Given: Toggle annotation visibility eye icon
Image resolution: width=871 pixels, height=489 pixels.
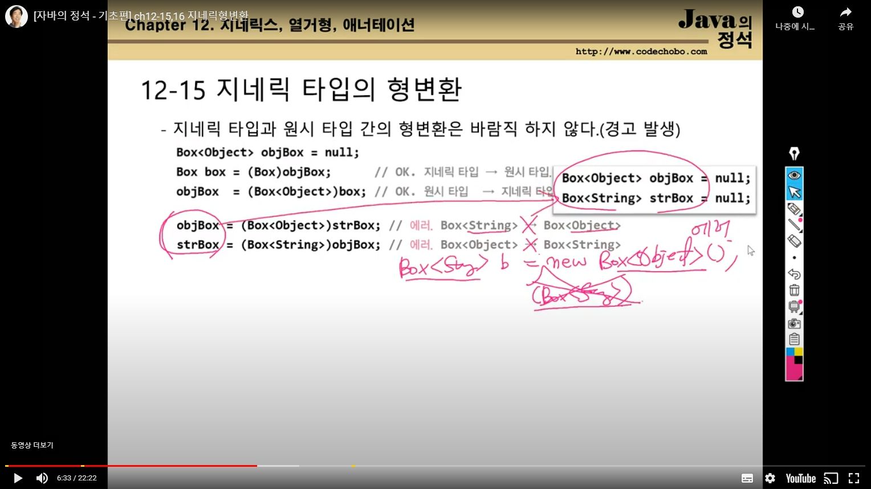Looking at the screenshot, I should 794,175.
